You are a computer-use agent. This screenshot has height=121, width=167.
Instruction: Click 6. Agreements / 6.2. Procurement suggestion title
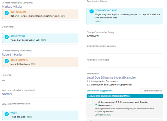click(123, 104)
